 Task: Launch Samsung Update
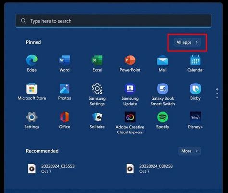130,95
